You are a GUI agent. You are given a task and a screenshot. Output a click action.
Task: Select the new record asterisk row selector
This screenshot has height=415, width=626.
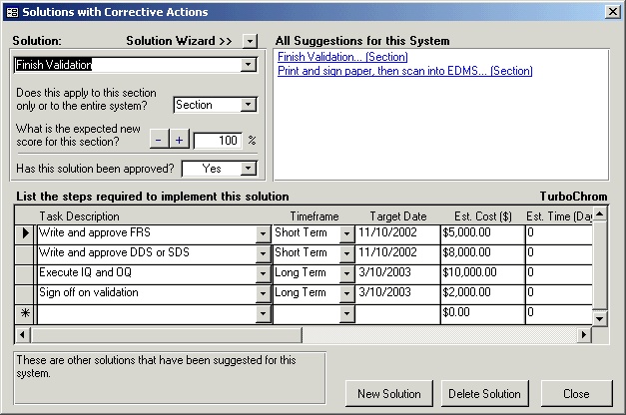(x=24, y=313)
